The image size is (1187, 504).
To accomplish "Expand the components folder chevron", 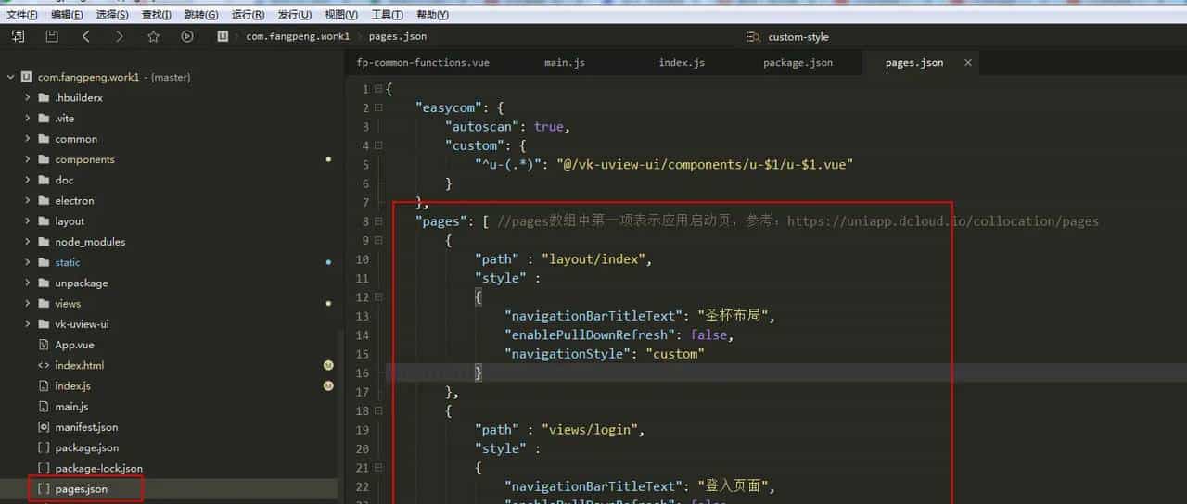I will coord(27,159).
